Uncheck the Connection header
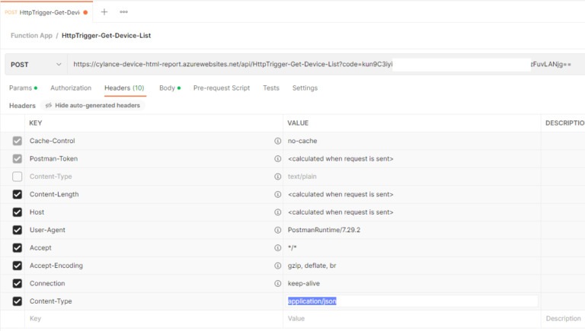The image size is (585, 331). click(x=18, y=284)
